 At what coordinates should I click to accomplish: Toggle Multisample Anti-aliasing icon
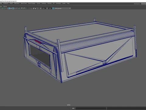26,8
